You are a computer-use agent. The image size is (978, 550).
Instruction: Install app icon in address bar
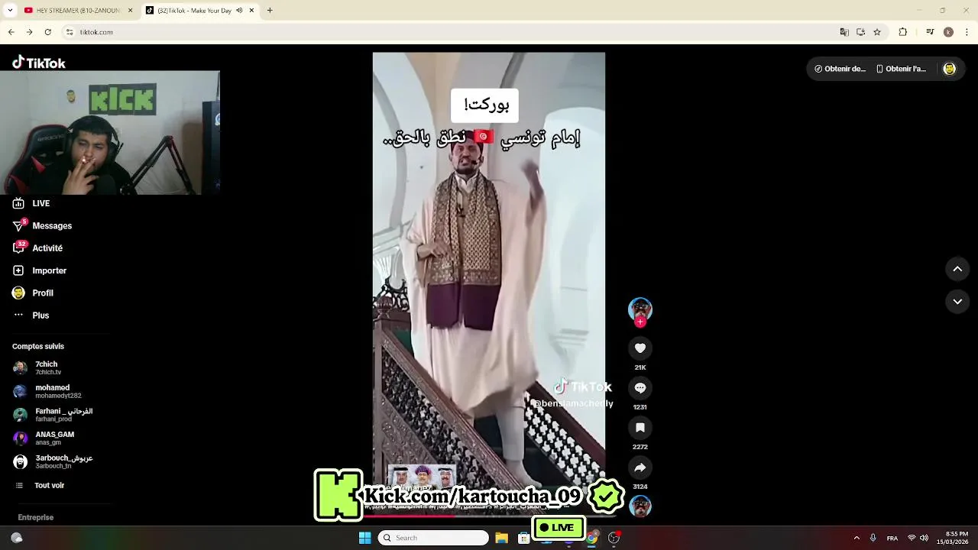(861, 32)
